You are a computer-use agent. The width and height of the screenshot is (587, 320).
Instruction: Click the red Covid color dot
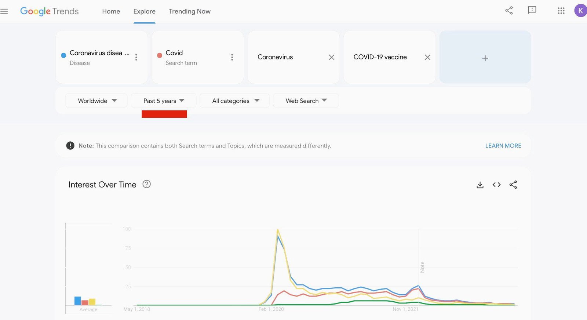pos(160,55)
